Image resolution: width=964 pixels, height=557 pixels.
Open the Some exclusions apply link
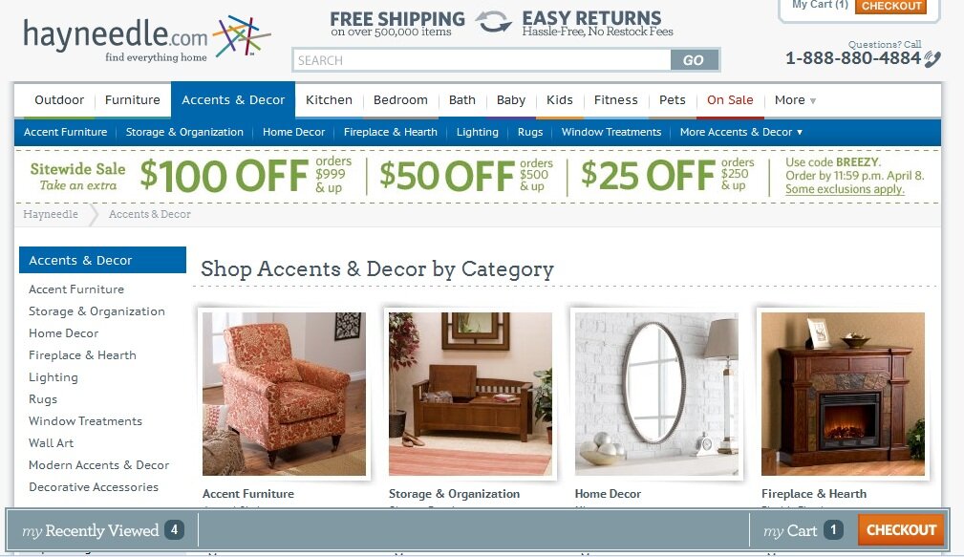click(x=845, y=189)
